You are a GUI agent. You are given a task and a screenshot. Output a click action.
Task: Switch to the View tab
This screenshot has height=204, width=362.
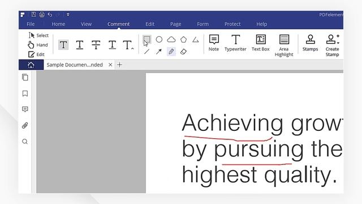[x=87, y=24]
